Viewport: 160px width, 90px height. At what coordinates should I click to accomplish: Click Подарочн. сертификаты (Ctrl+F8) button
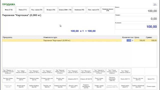(x=86, y=86)
